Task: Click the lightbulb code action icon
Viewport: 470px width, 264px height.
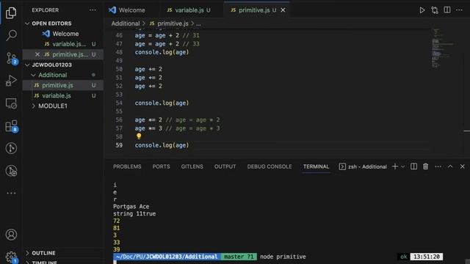Action: 139,136
